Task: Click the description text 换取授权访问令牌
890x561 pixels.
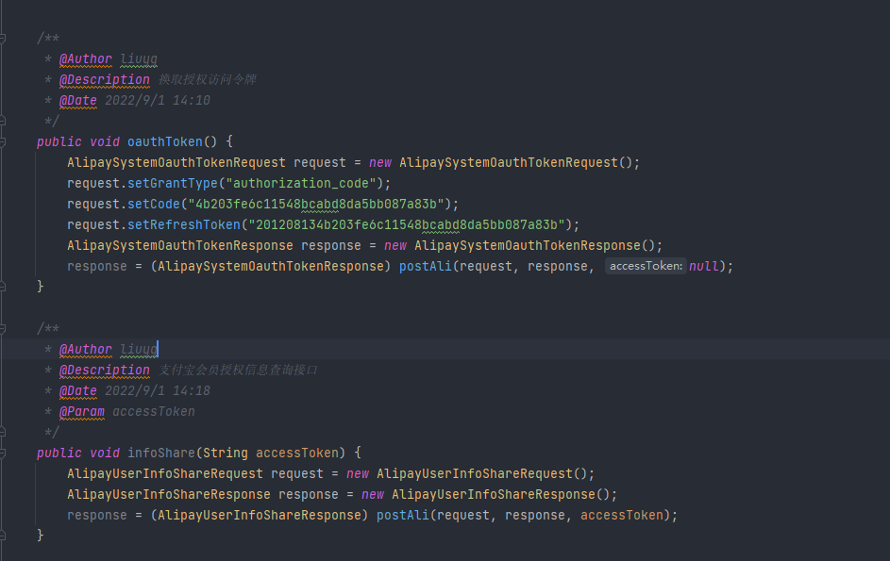Action: (208, 79)
